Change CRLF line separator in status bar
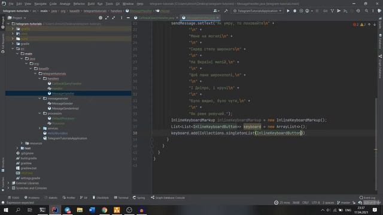Screen dimensions: 383x215 [x=305, y=202]
